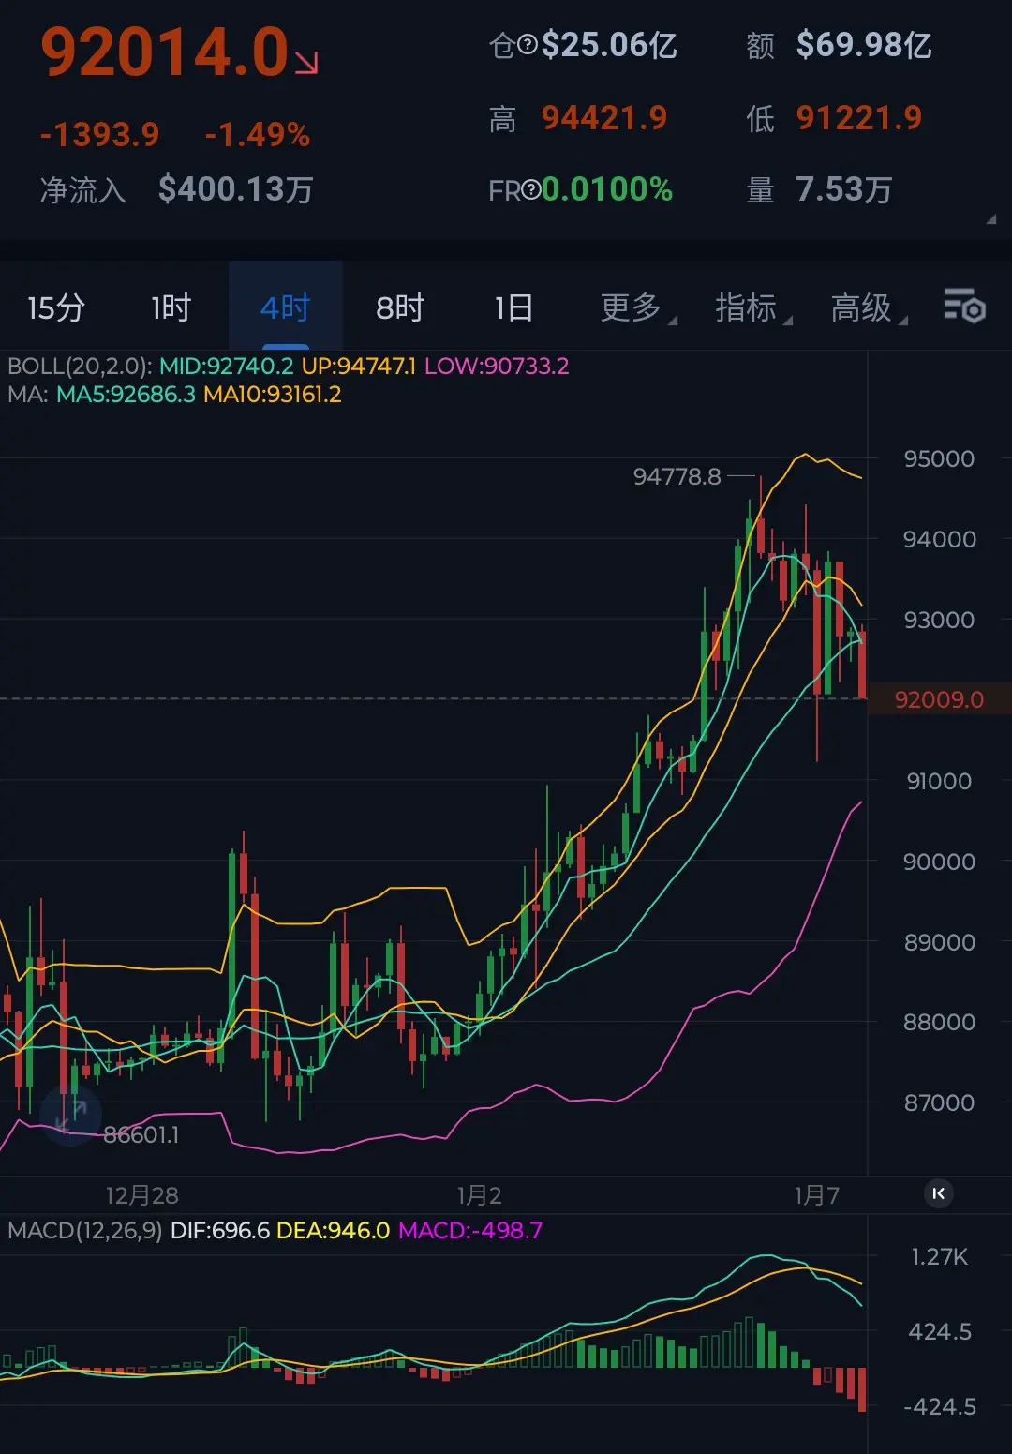Tap the 424.5 MACD axis label
This screenshot has width=1012, height=1454.
tap(940, 1331)
